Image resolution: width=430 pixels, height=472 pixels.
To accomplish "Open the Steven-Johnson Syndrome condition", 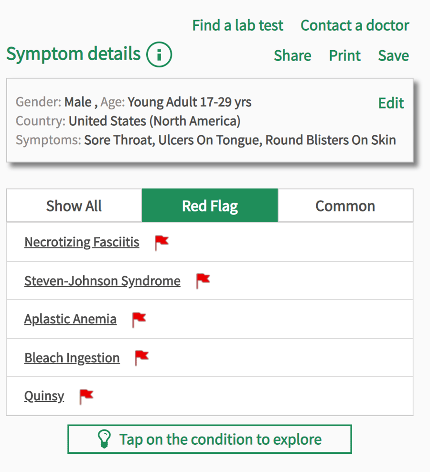I will click(x=102, y=281).
